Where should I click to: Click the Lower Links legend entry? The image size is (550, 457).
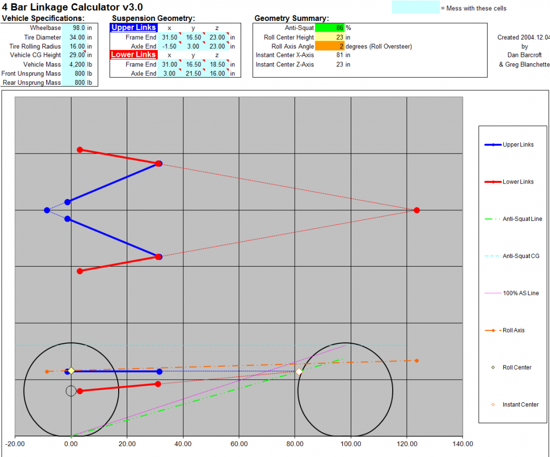[x=509, y=182]
